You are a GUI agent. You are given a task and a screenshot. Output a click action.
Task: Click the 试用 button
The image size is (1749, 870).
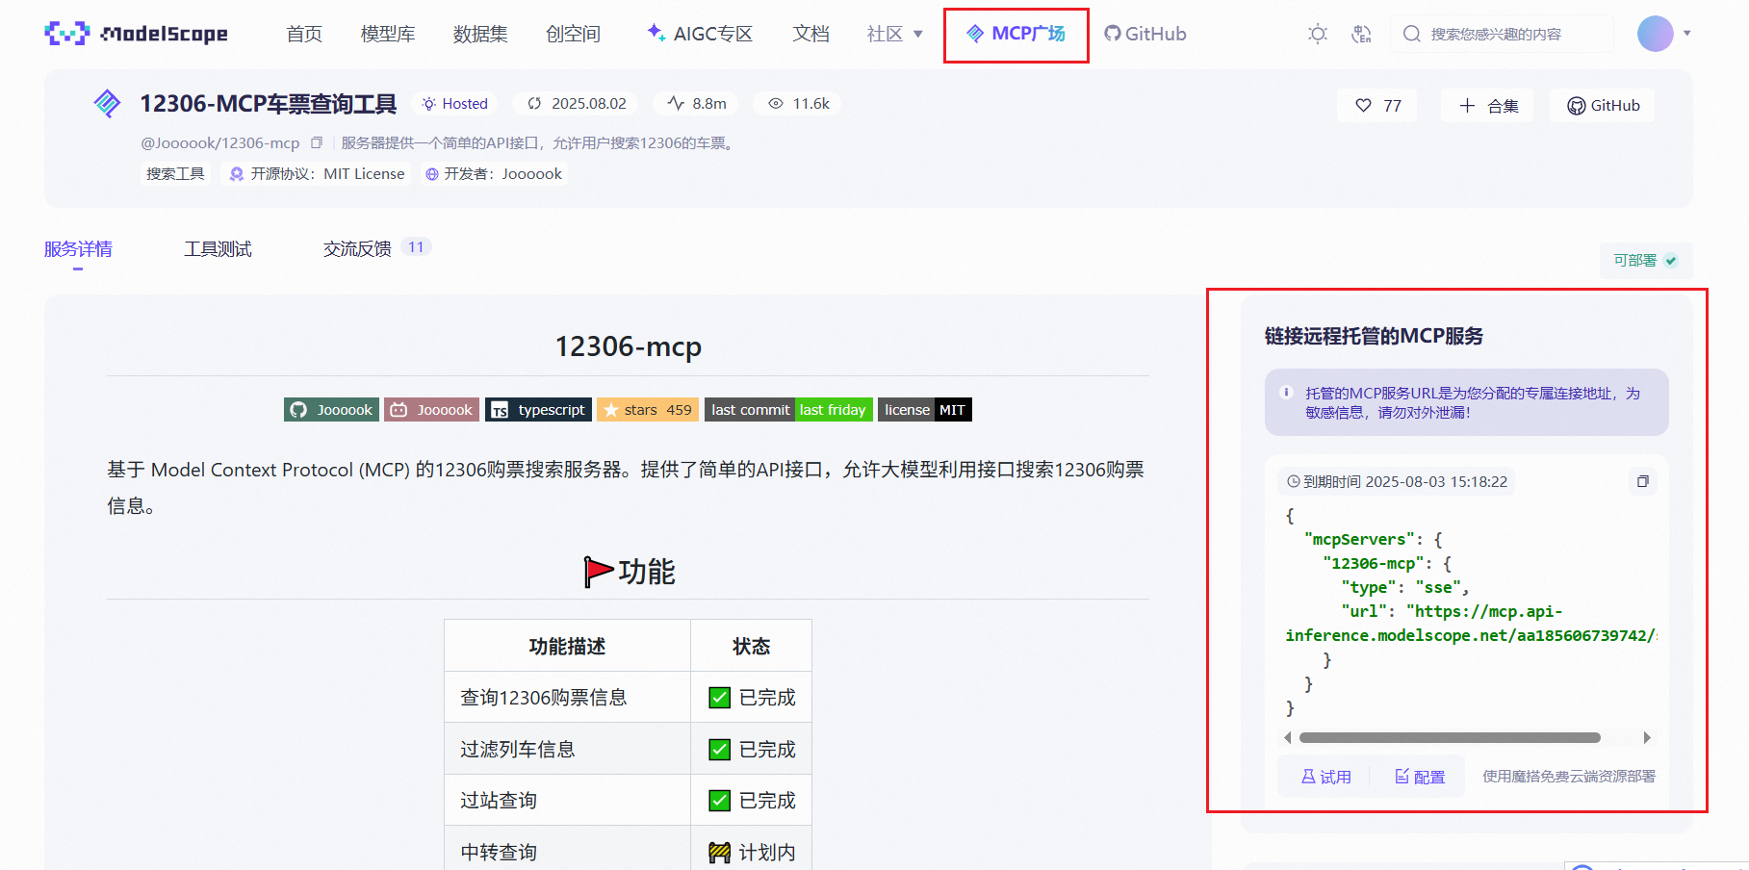tap(1326, 777)
